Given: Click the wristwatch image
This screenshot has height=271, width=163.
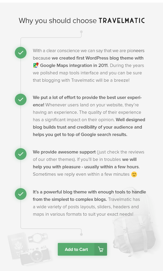Looking at the screenshot, I should point(38,238).
